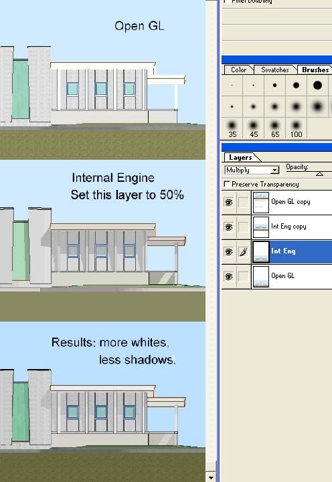Click the 'Results: more whites,' text

pos(110,342)
